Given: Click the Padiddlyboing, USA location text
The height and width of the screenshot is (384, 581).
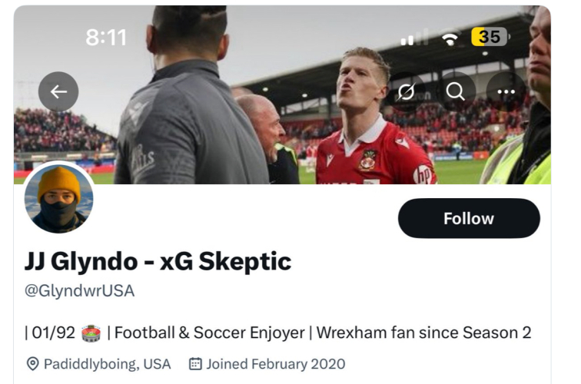Looking at the screenshot, I should [108, 364].
